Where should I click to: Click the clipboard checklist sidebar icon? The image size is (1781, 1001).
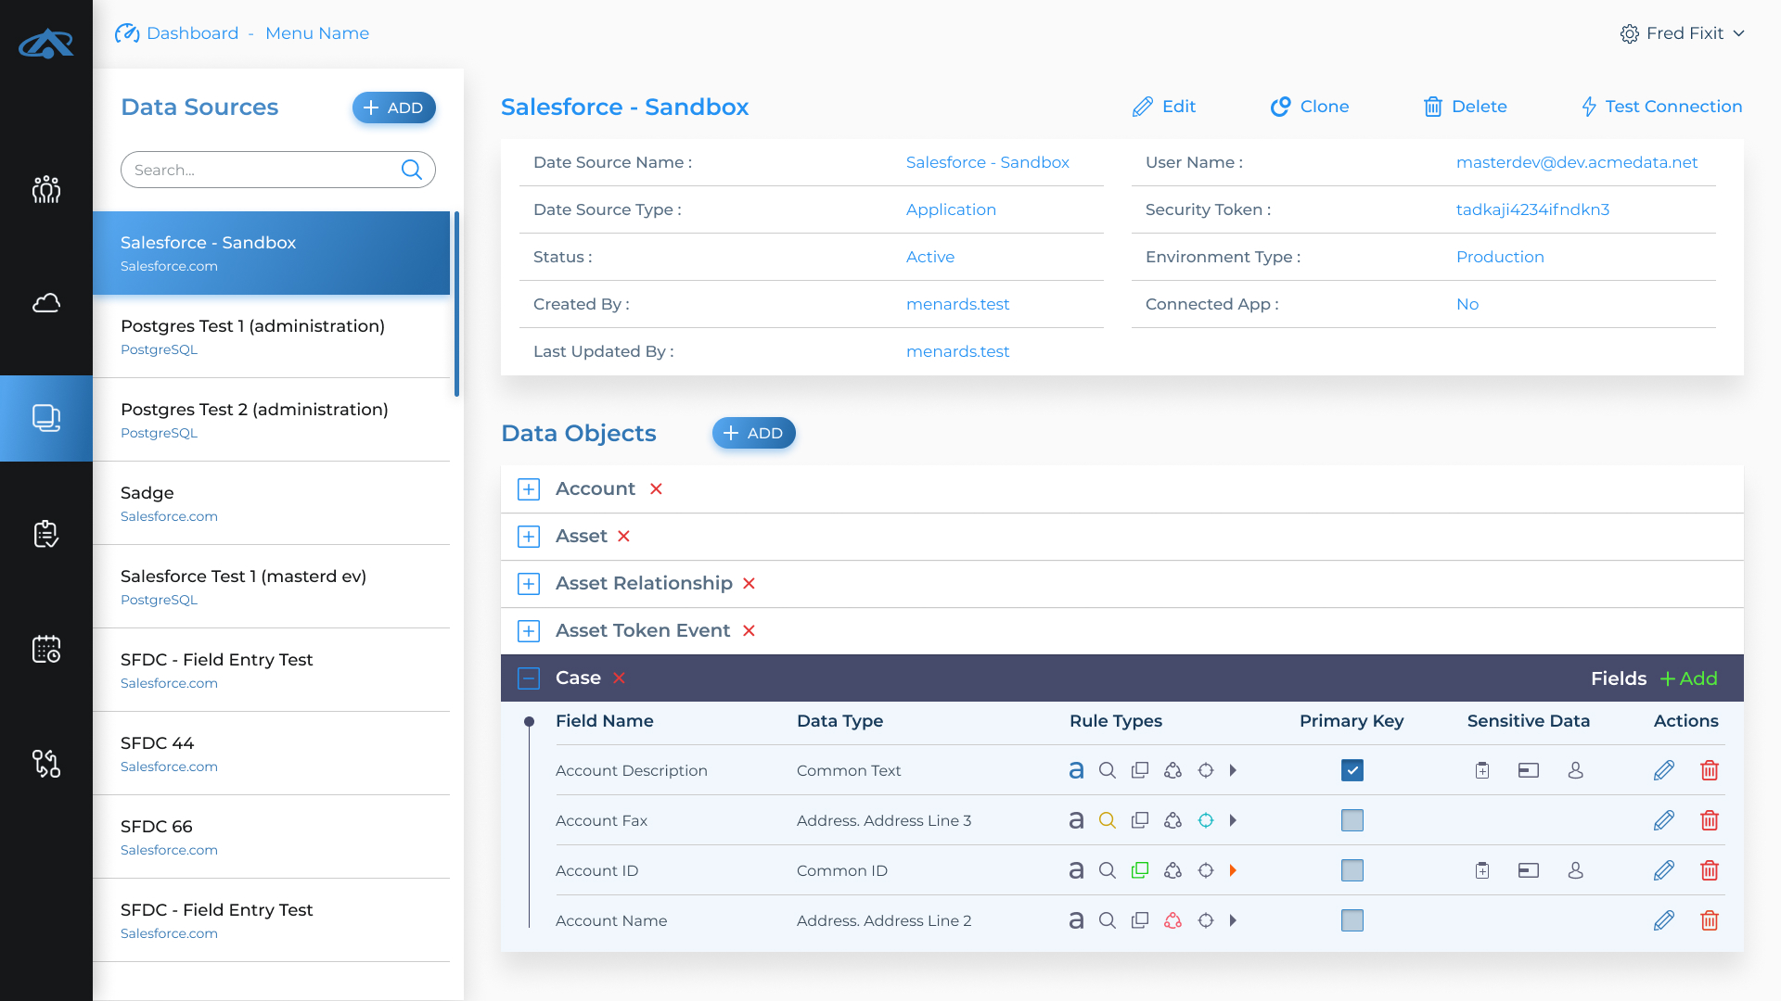46,534
